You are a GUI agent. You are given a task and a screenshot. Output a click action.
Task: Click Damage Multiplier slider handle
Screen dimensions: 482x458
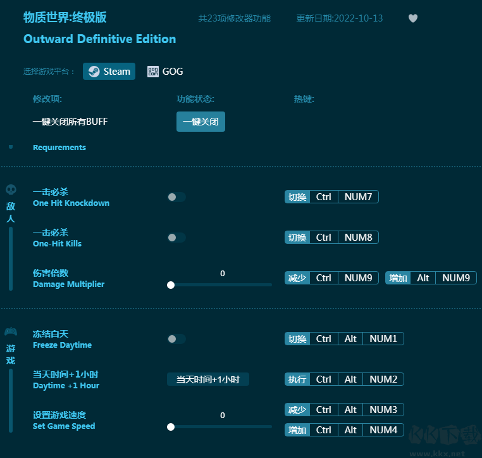(x=171, y=285)
